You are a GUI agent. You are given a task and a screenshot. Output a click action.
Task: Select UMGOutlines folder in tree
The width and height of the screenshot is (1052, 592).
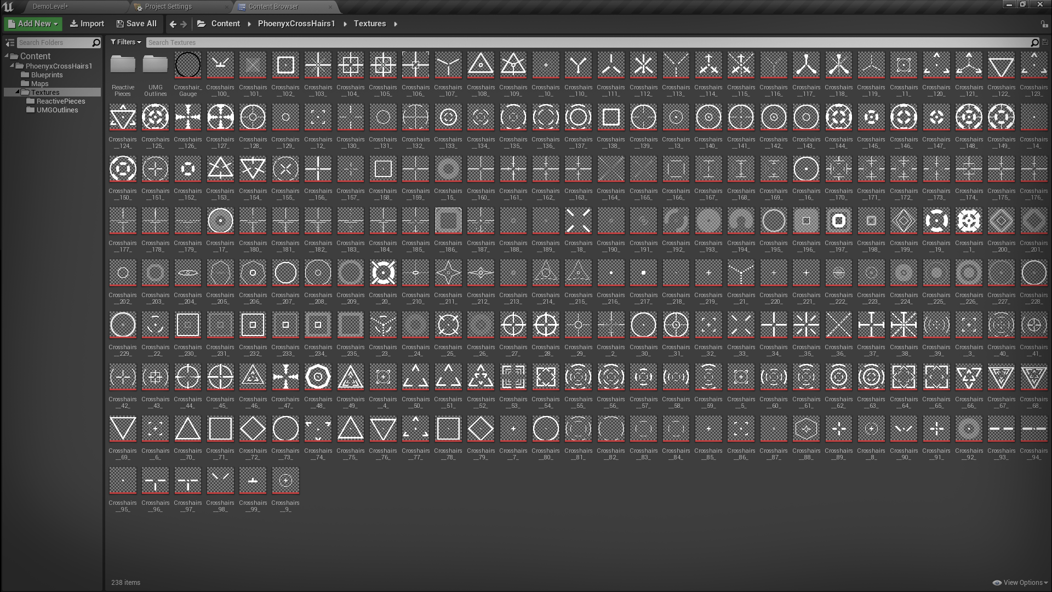click(x=57, y=110)
